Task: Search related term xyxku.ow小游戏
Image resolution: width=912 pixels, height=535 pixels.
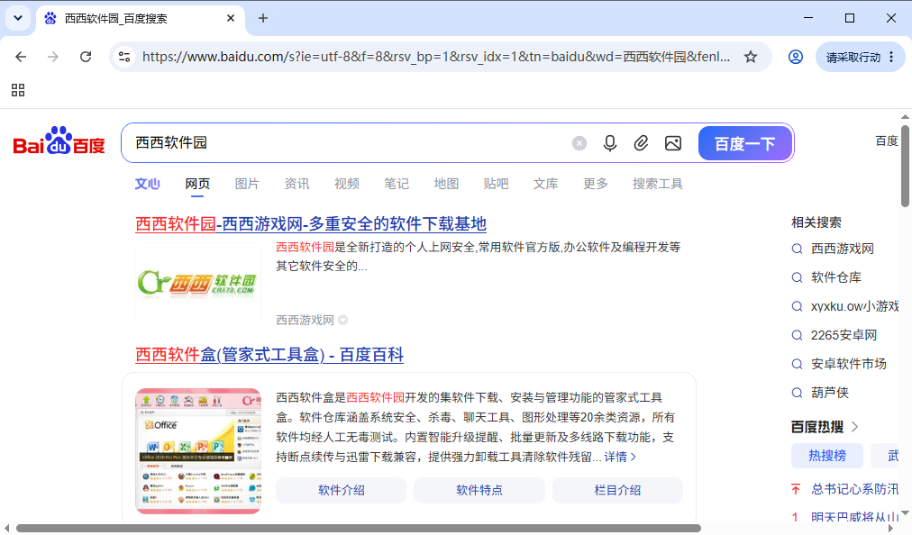Action: pos(854,306)
